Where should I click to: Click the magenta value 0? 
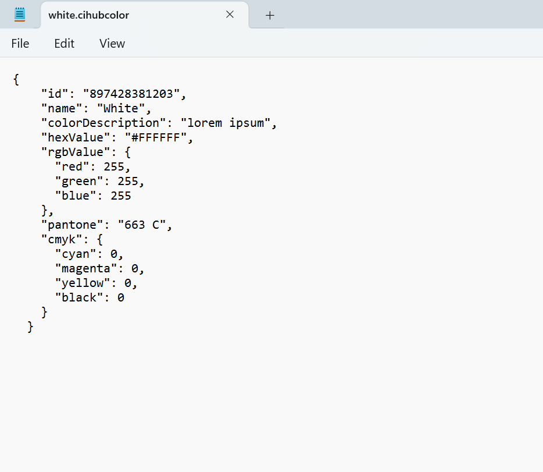click(135, 268)
